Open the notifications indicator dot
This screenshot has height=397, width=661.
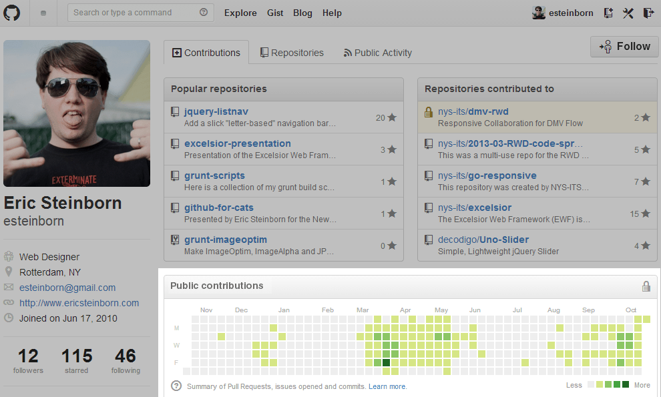click(43, 13)
